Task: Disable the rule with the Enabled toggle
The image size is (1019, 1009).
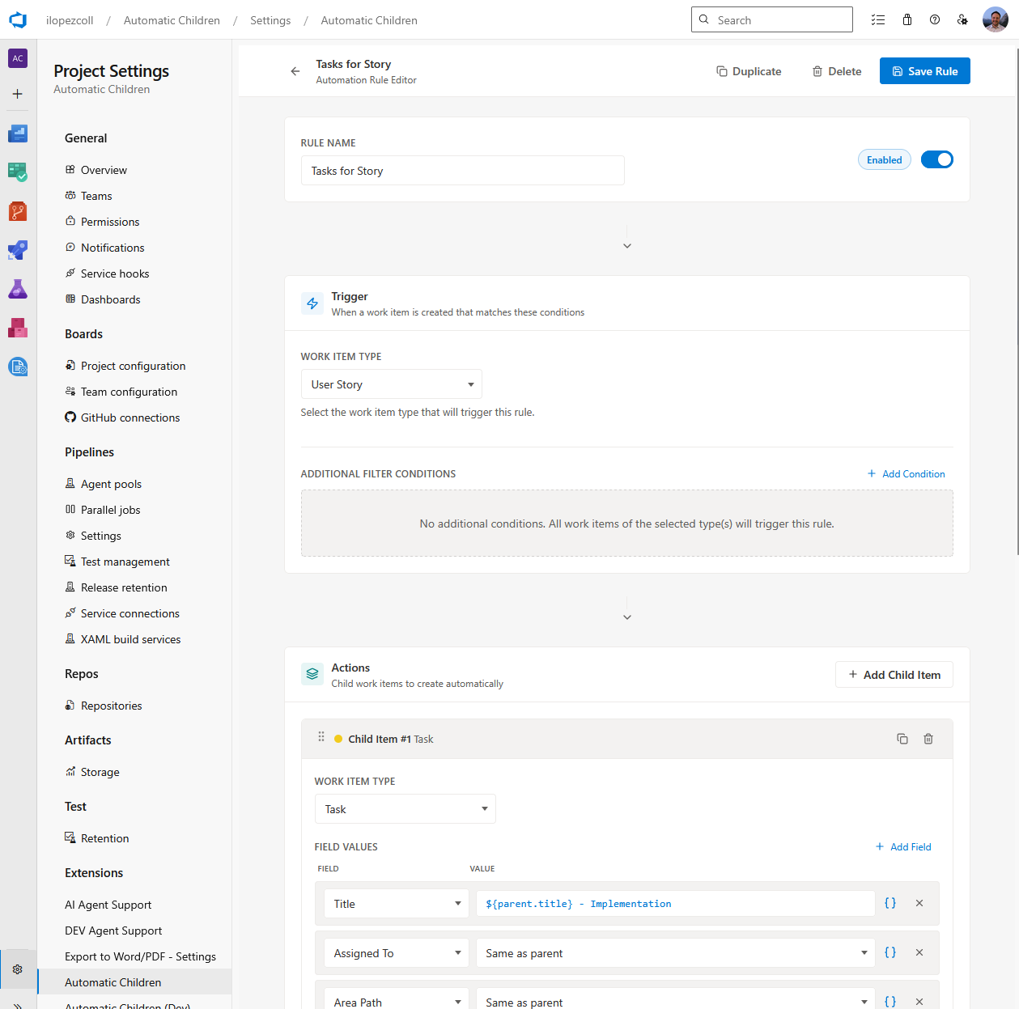Action: pyautogui.click(x=936, y=159)
